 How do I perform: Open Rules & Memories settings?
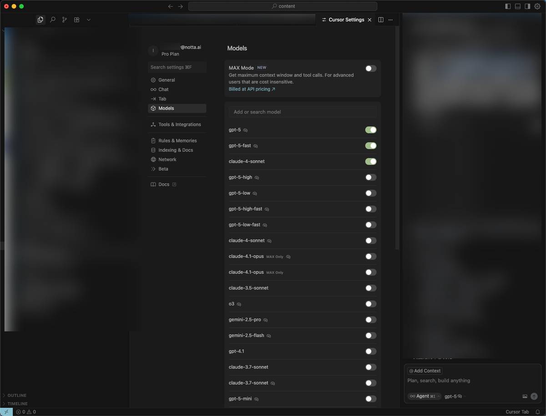[177, 141]
